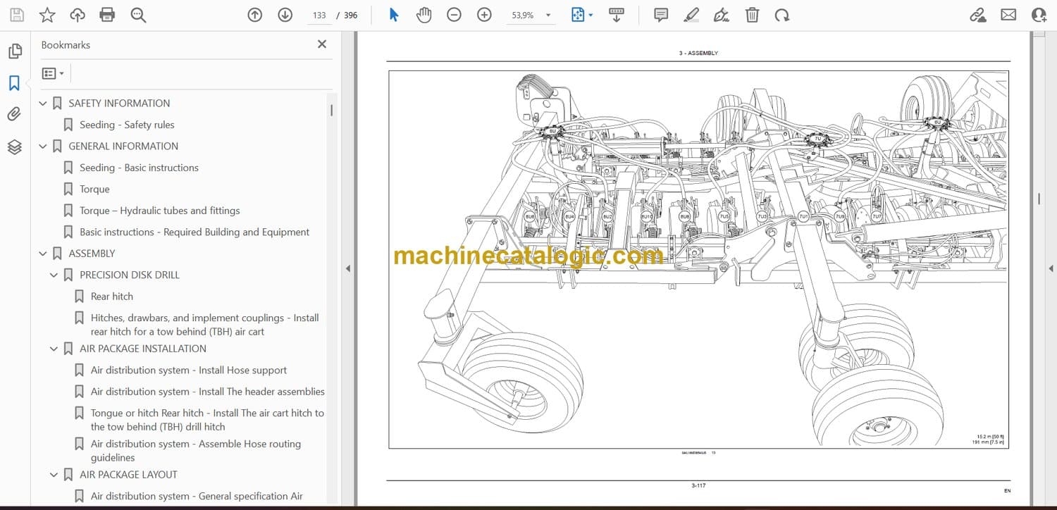The width and height of the screenshot is (1057, 510).
Task: Click the page number input field
Action: [319, 15]
